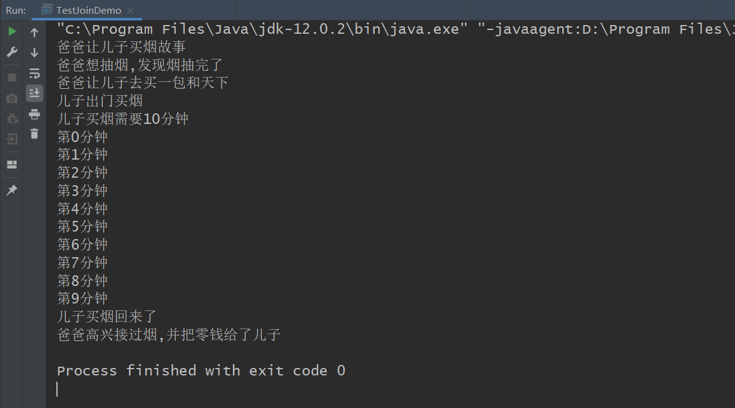Click the stop process square icon
This screenshot has height=408, width=735.
coord(12,78)
